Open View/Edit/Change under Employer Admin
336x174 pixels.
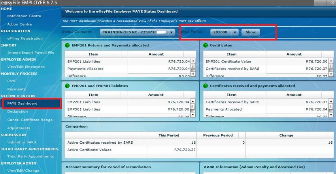click(23, 170)
